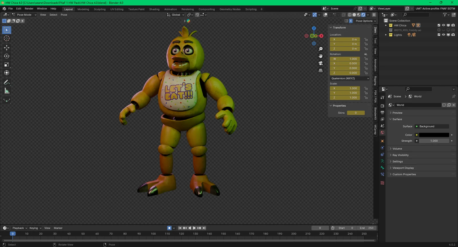458x247 pixels.
Task: Toggle Lights collection exclude checkbox
Action: pyautogui.click(x=439, y=35)
